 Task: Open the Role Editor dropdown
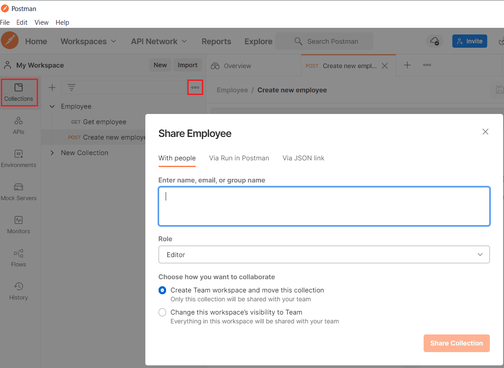[324, 254]
